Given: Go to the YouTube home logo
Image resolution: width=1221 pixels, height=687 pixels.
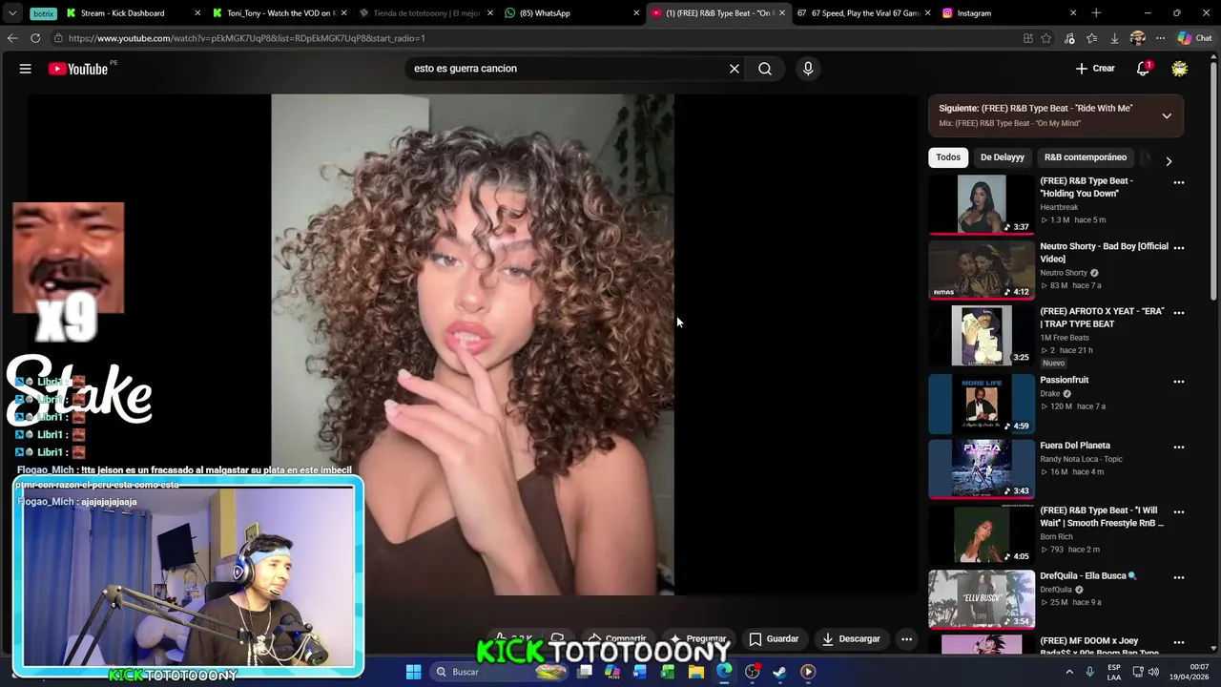Looking at the screenshot, I should [x=78, y=69].
